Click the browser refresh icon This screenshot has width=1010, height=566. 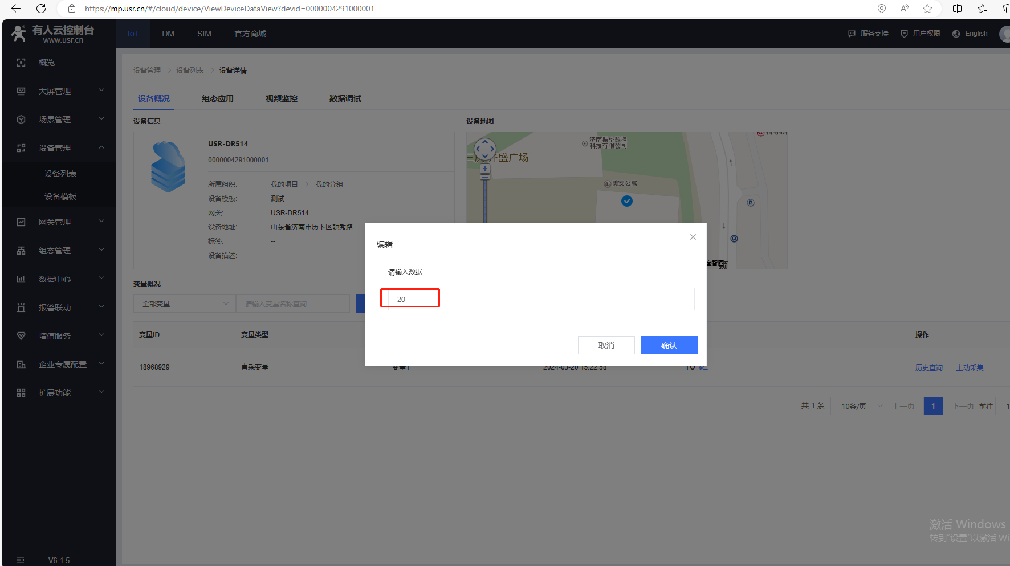pos(41,9)
